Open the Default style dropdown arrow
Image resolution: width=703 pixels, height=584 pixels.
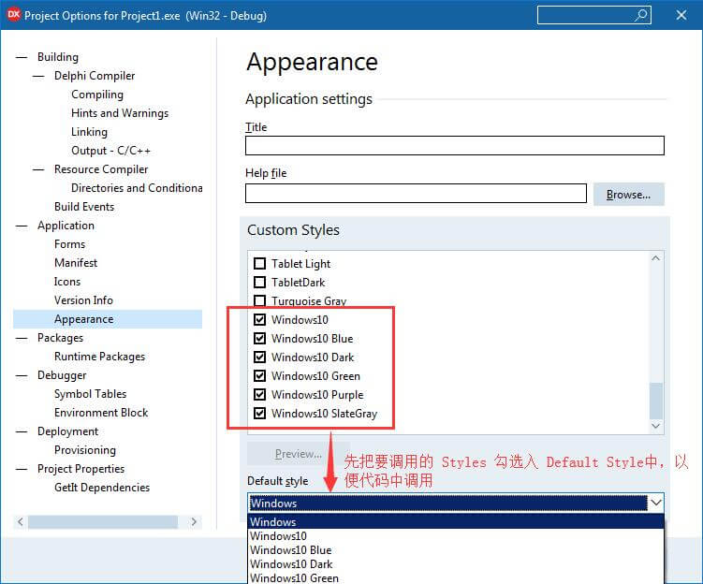click(655, 503)
